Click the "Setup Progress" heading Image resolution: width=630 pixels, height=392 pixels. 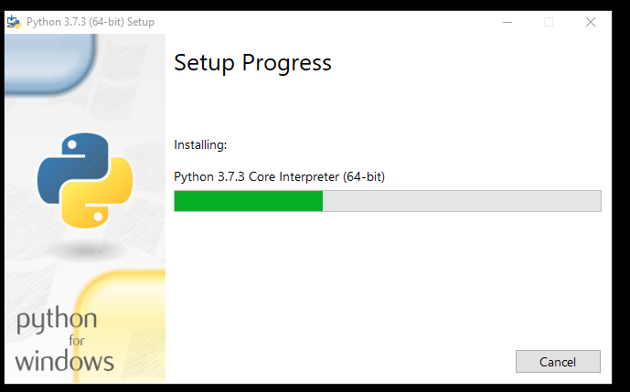point(252,63)
